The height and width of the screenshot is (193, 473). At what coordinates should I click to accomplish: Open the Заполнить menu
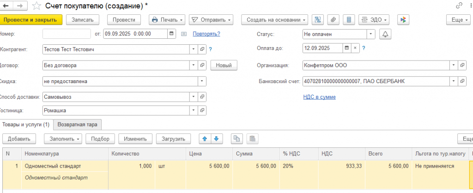point(63,139)
